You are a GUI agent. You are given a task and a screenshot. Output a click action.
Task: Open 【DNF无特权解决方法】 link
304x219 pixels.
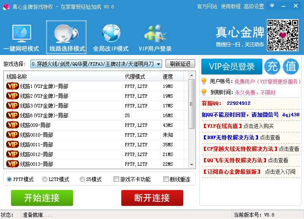click(x=241, y=137)
